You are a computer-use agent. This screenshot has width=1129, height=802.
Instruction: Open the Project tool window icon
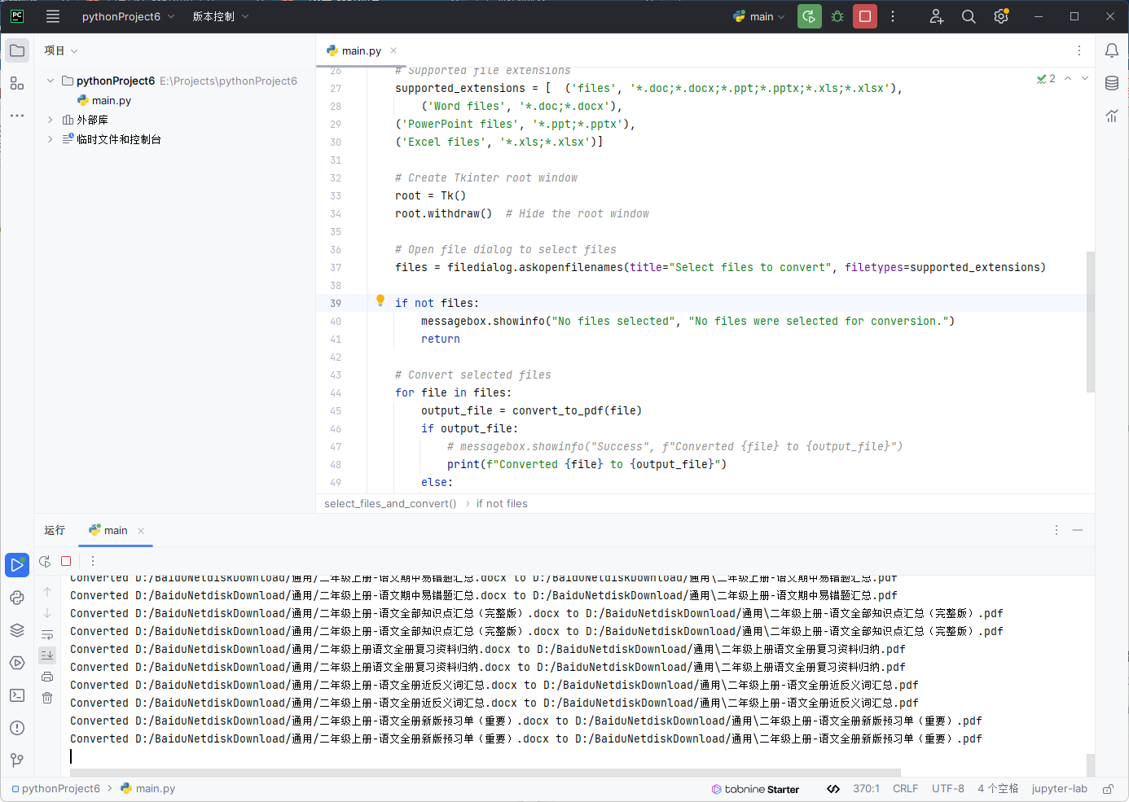tap(17, 50)
